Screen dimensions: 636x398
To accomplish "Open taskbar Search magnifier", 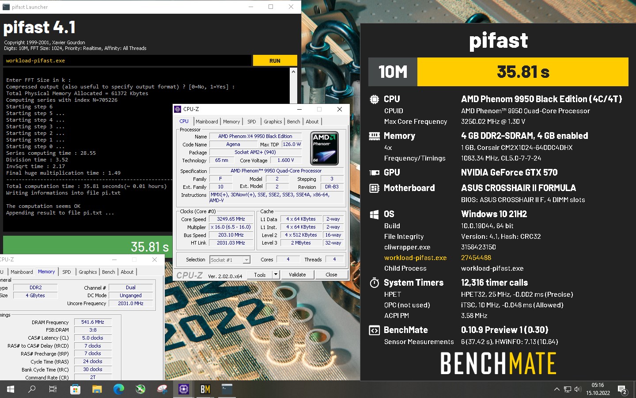I will 32,389.
